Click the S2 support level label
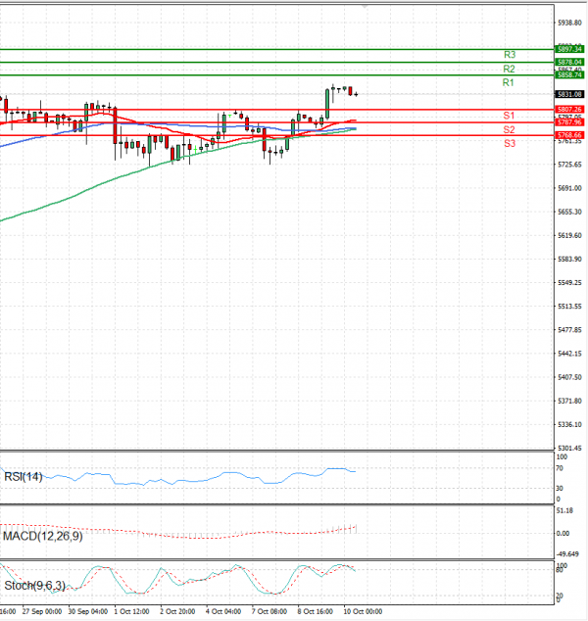The height and width of the screenshot is (621, 588). tap(509, 129)
